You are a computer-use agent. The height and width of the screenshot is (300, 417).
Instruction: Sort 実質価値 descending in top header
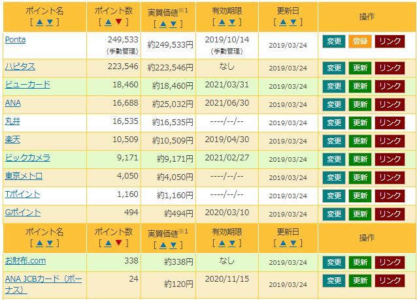tap(173, 24)
